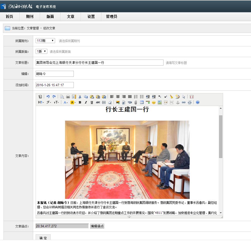Click the Cut scissors icon

tap(80, 97)
